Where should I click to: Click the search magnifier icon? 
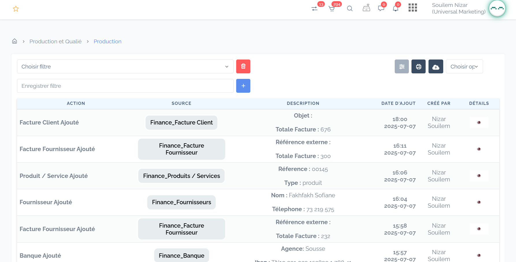click(350, 9)
